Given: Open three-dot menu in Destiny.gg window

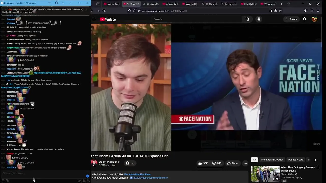Looking at the screenshot, I should pyautogui.click(x=64, y=3).
